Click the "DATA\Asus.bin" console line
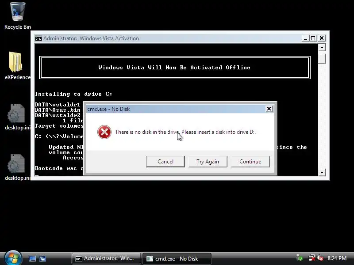This screenshot has height=265, width=354. [x=58, y=110]
